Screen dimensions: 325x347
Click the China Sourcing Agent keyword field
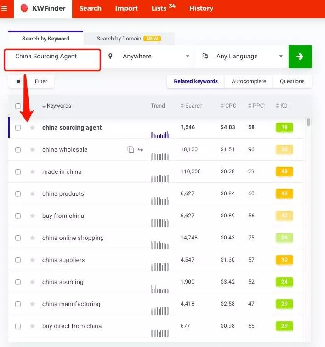tap(52, 57)
